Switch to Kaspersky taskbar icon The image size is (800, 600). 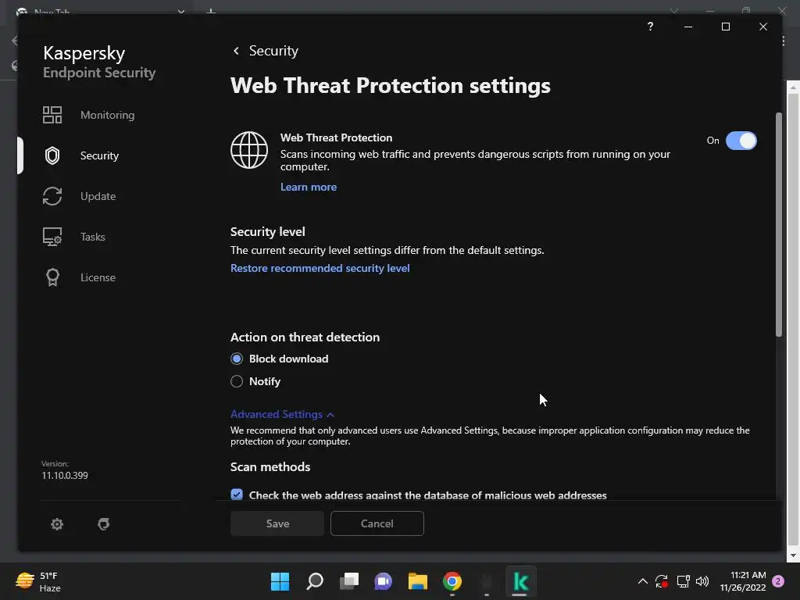point(521,581)
